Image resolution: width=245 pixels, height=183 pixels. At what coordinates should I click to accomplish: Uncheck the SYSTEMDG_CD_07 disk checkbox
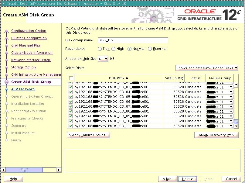71,106
